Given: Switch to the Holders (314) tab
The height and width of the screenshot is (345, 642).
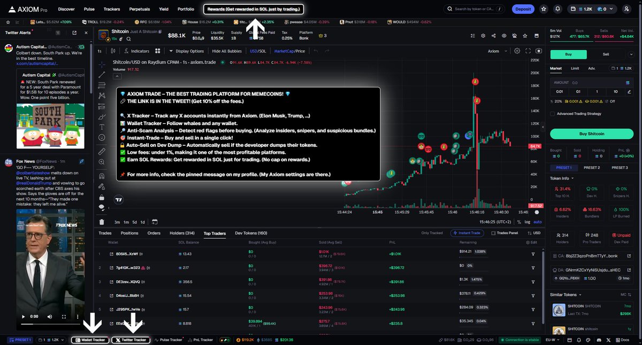Looking at the screenshot, I should coord(182,233).
